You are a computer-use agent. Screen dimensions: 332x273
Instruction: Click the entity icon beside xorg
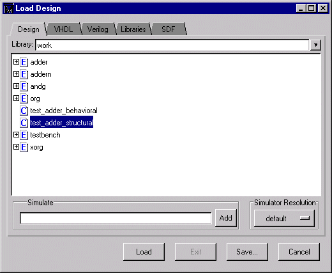click(x=24, y=147)
